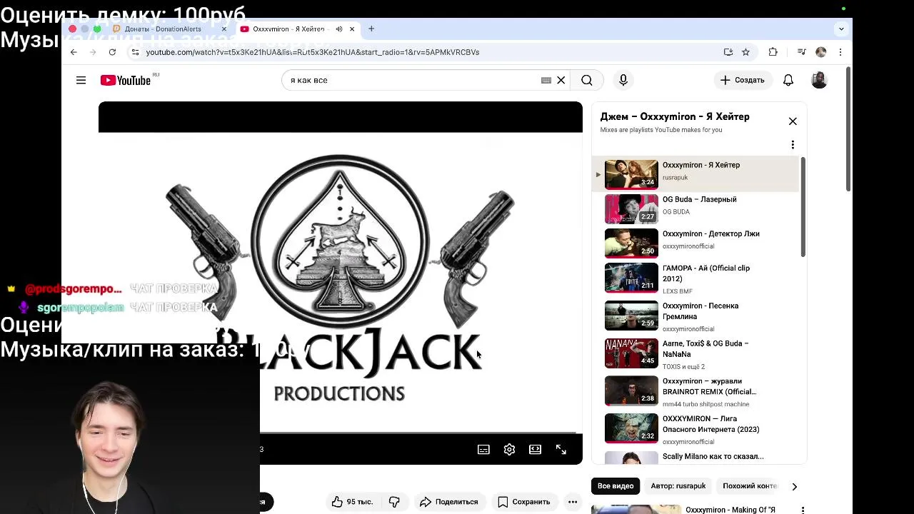Mute the tab via speaker icon
The width and height of the screenshot is (914, 514).
point(339,29)
